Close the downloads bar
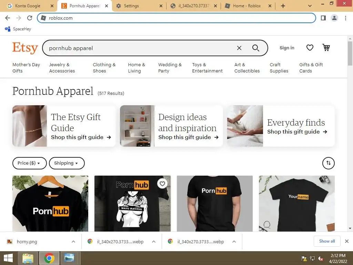The height and width of the screenshot is (265, 353). point(347,241)
